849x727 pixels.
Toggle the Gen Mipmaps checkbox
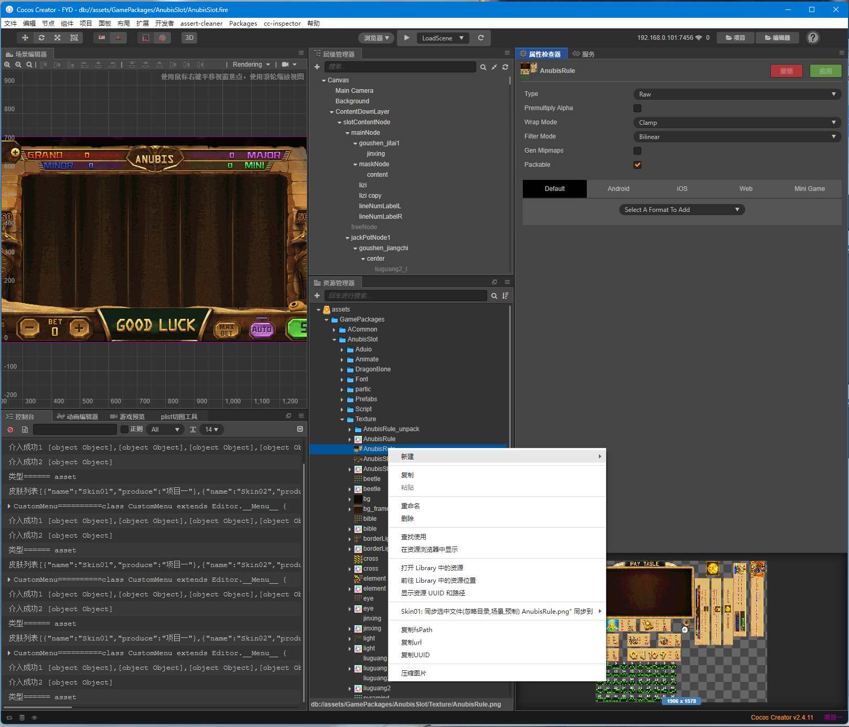point(637,151)
